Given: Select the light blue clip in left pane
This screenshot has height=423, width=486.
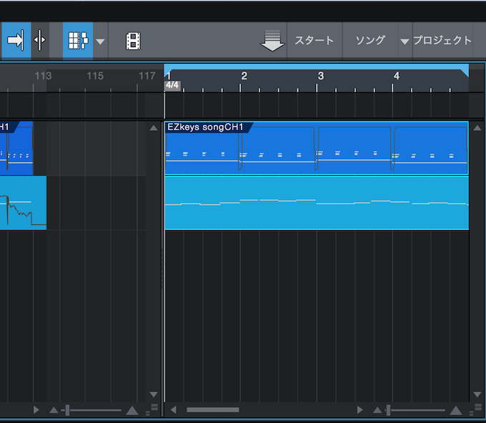Looking at the screenshot, I should pos(24,203).
